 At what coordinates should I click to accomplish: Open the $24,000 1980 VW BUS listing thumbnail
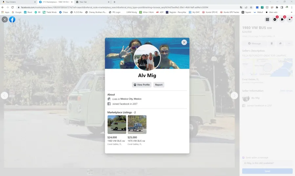[x=117, y=124]
